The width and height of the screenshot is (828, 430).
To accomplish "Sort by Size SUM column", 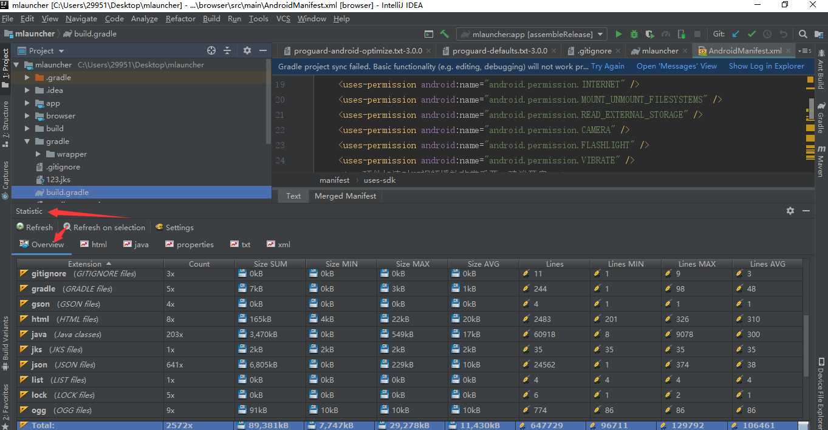I will (270, 264).
